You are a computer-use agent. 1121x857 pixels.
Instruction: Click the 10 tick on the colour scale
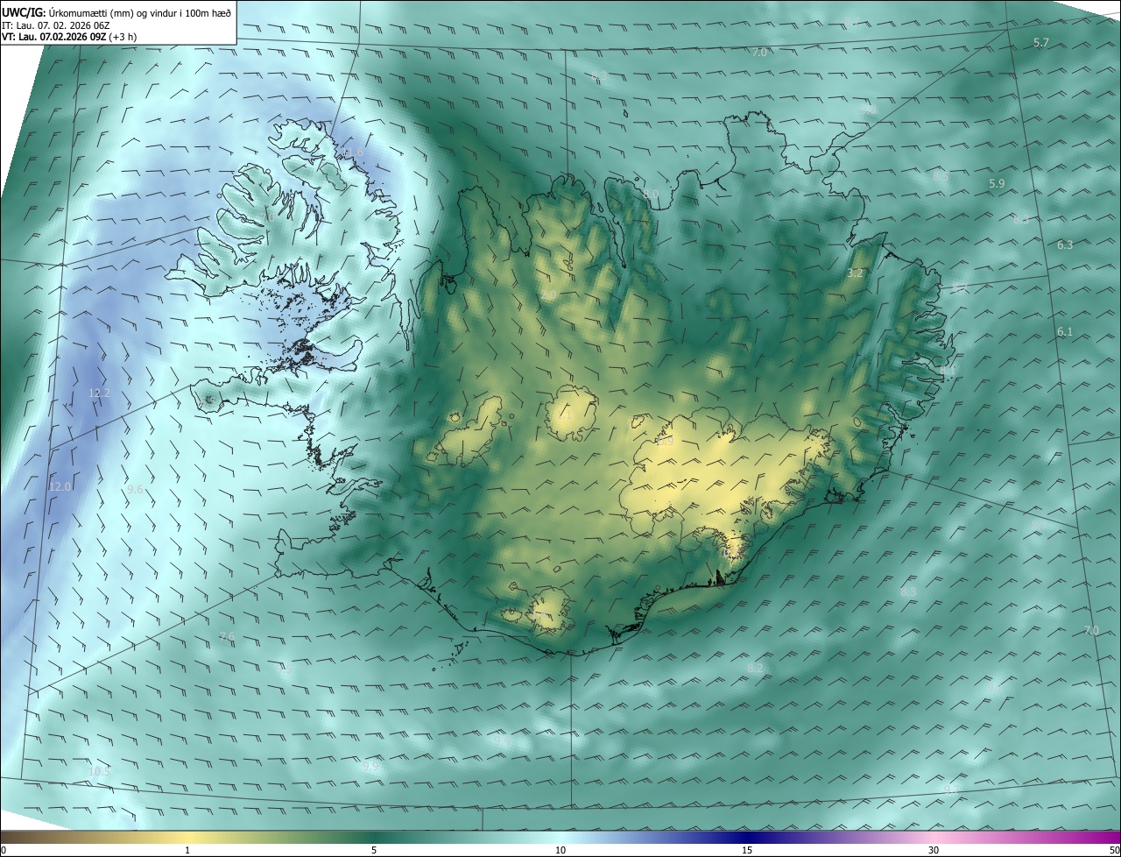click(560, 850)
